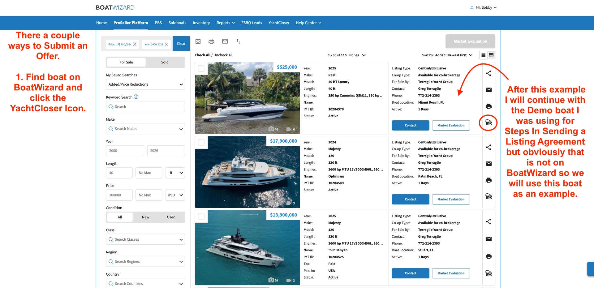Select the For Sale toggle
The height and width of the screenshot is (288, 594).
tap(126, 62)
